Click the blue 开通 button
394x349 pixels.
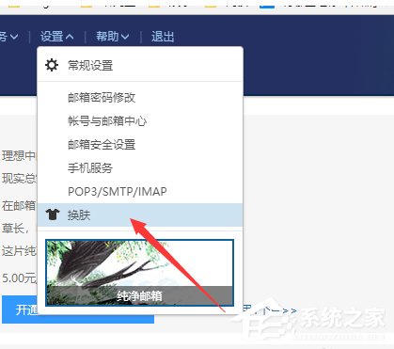pos(78,309)
